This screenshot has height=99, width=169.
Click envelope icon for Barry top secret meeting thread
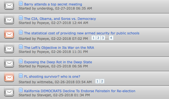coord(9,5)
